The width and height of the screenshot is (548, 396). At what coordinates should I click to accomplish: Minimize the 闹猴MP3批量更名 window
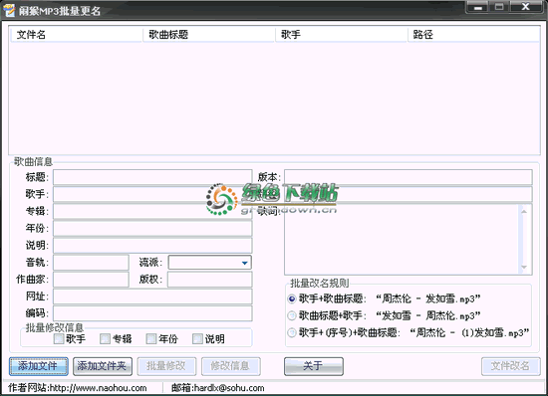[x=477, y=7]
